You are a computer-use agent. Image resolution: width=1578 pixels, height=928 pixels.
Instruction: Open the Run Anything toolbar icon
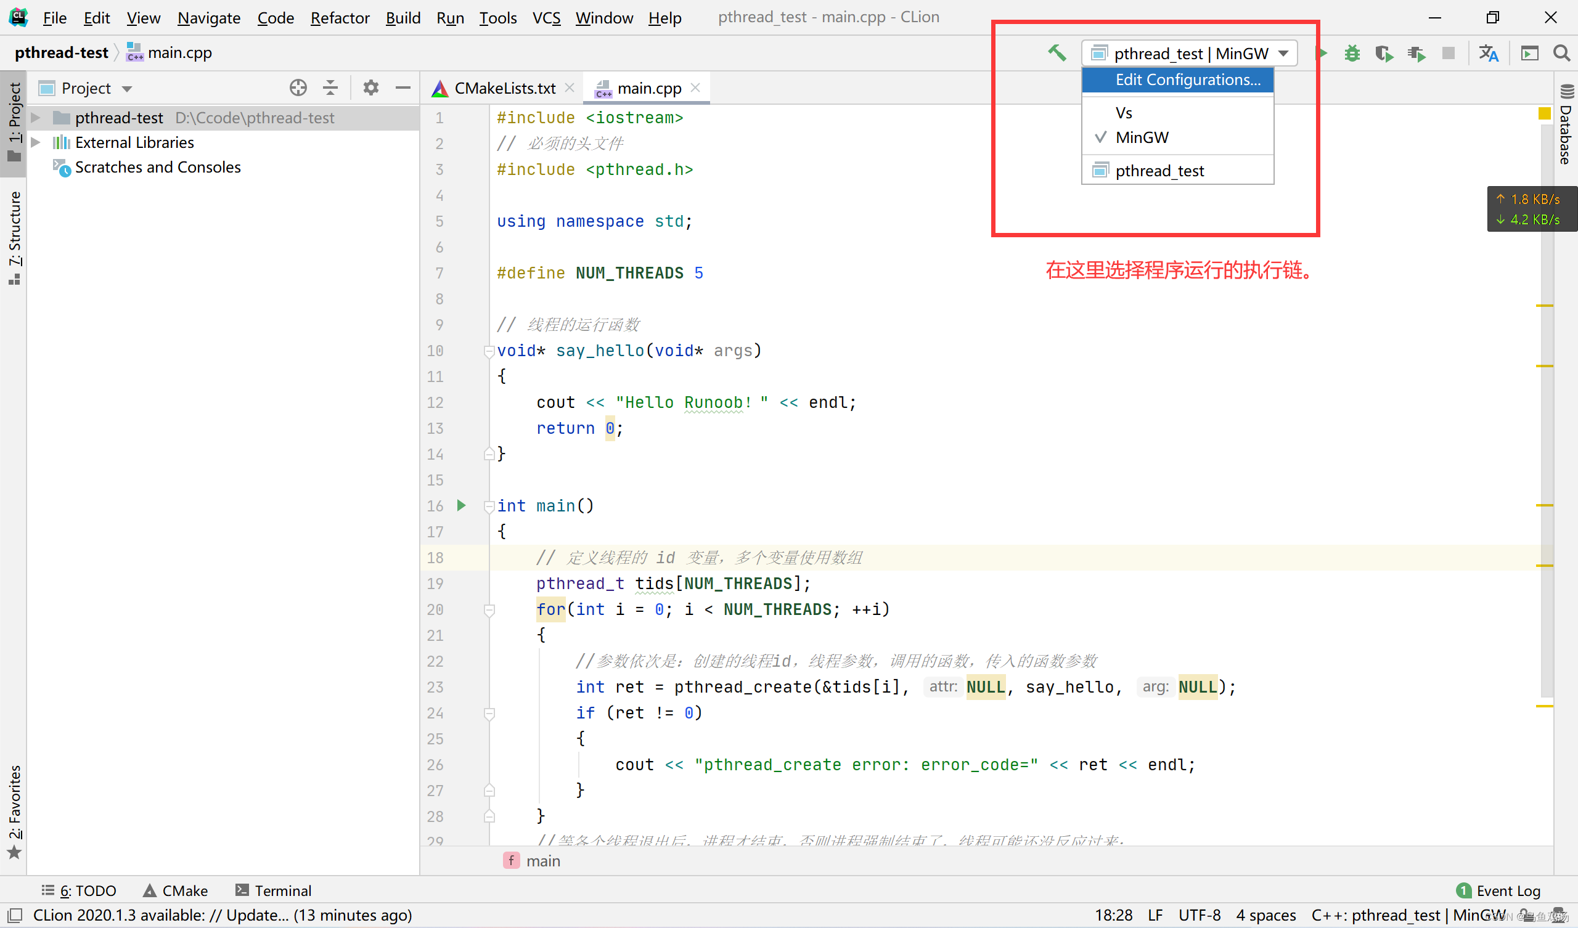pos(1530,54)
